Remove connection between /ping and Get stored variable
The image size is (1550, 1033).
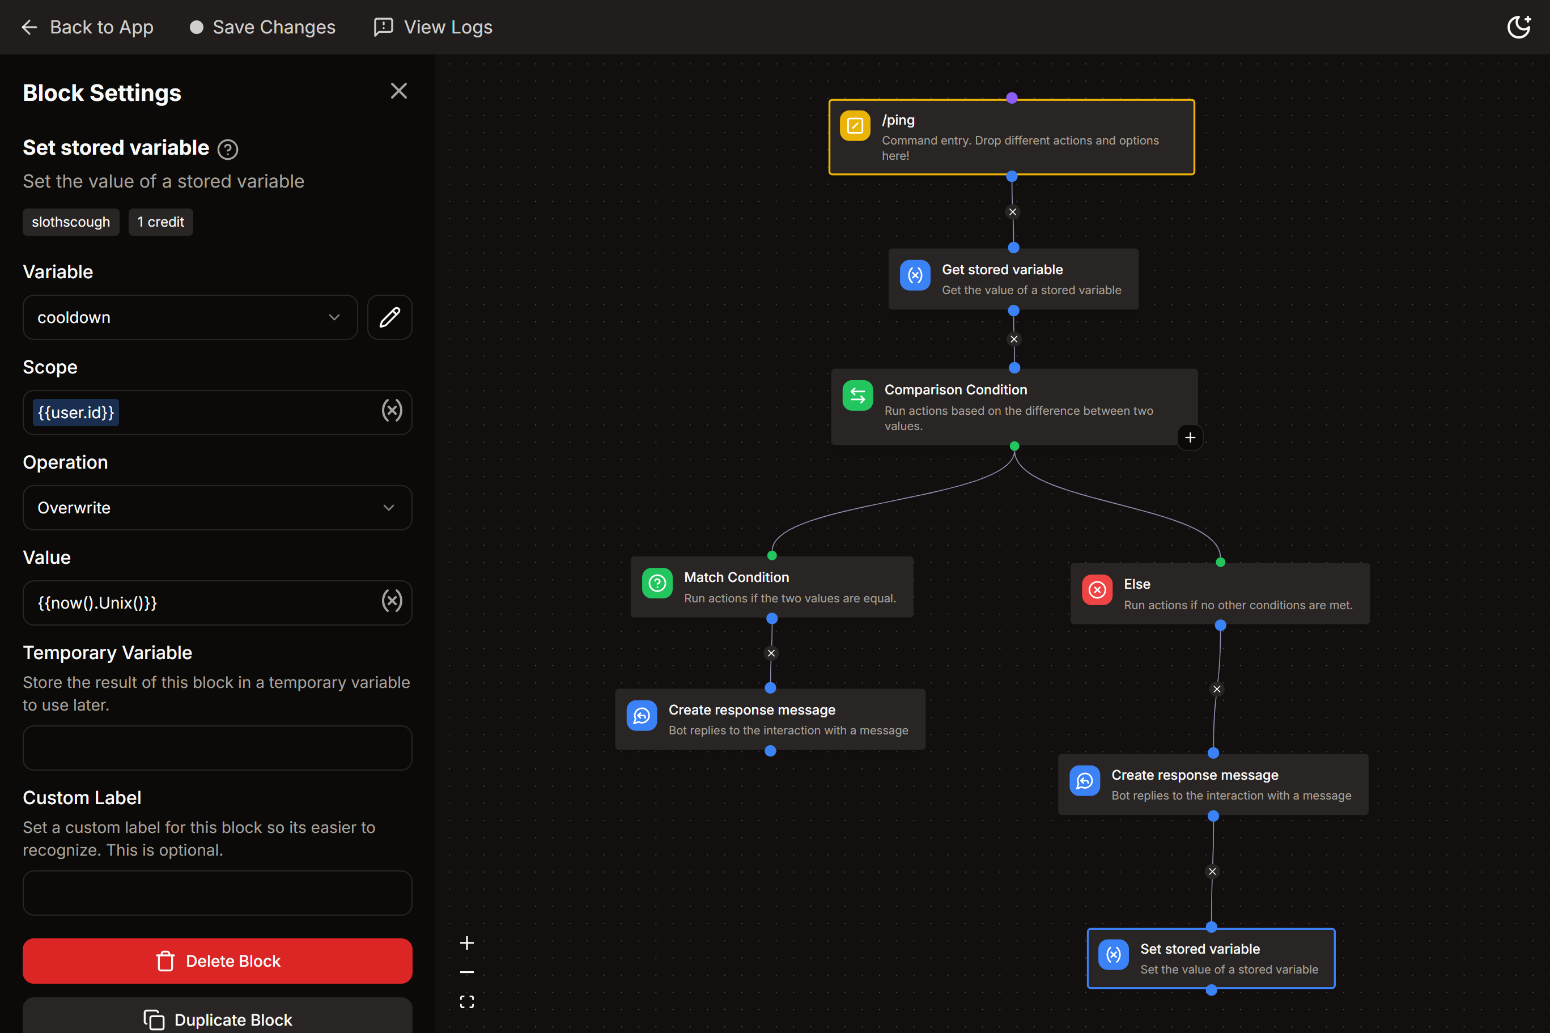point(1013,212)
